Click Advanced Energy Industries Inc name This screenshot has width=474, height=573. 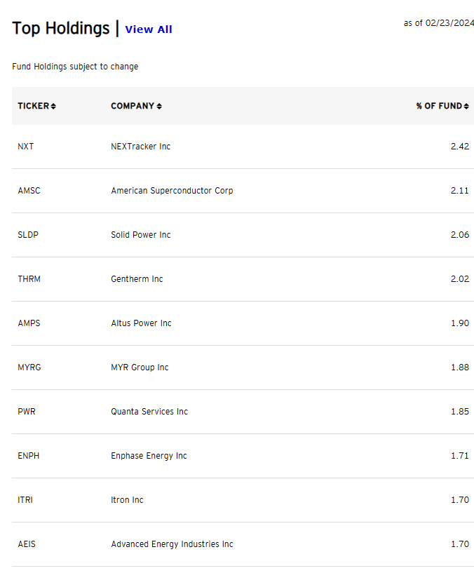tap(172, 544)
